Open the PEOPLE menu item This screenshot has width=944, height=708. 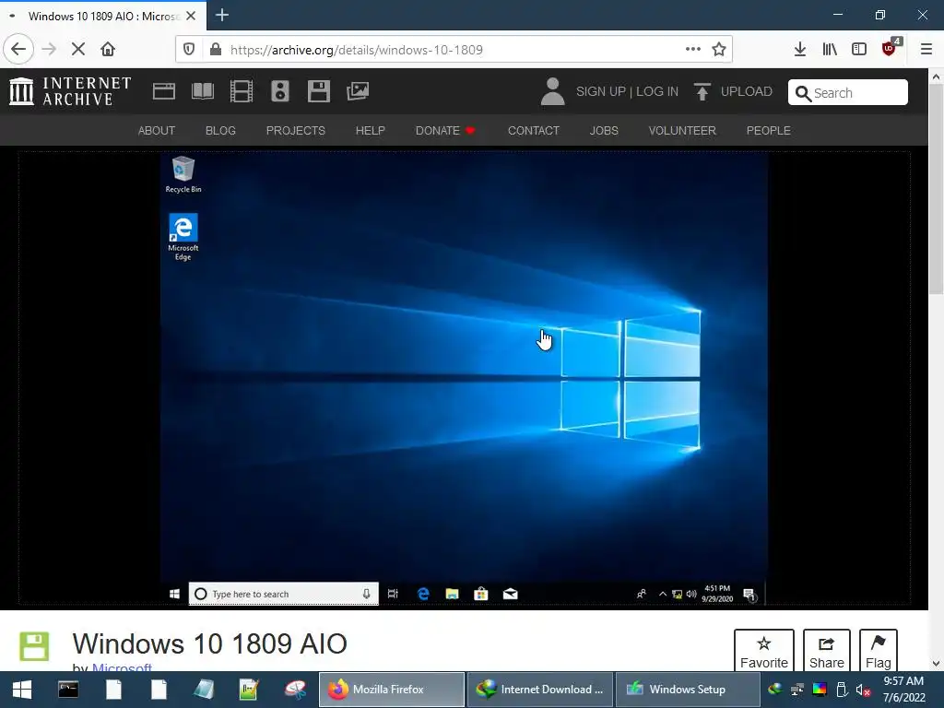tap(769, 131)
